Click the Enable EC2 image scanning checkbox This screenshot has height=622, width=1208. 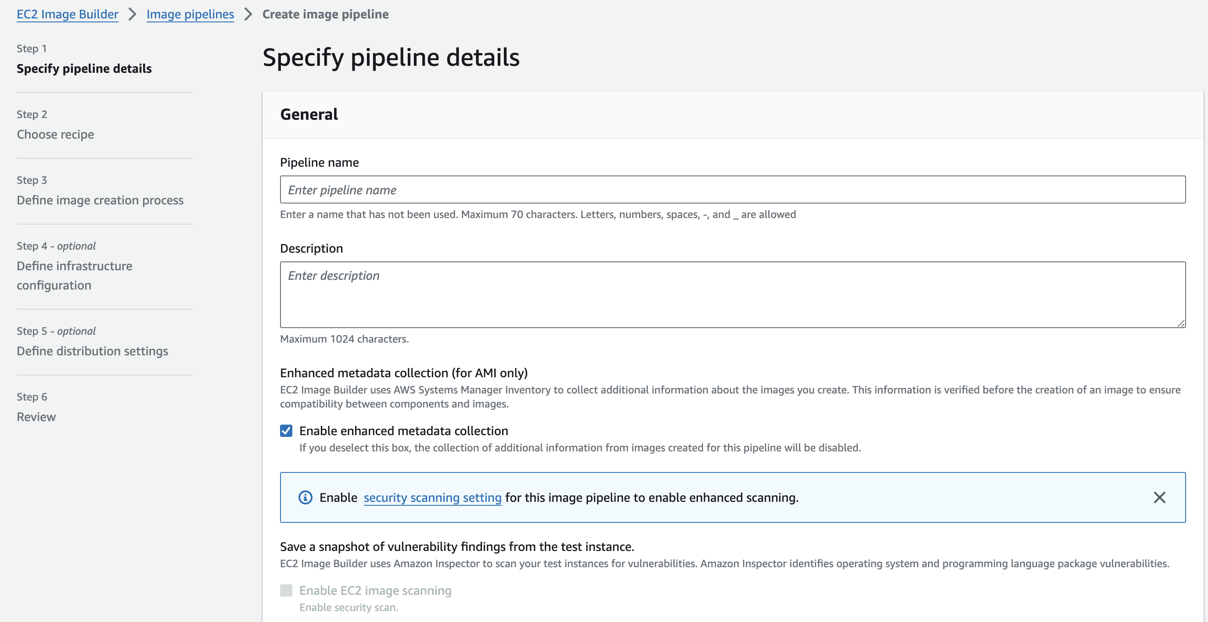pos(286,590)
